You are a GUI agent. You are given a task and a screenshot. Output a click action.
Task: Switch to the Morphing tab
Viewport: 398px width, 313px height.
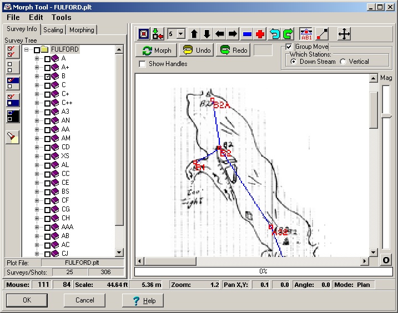coord(82,30)
